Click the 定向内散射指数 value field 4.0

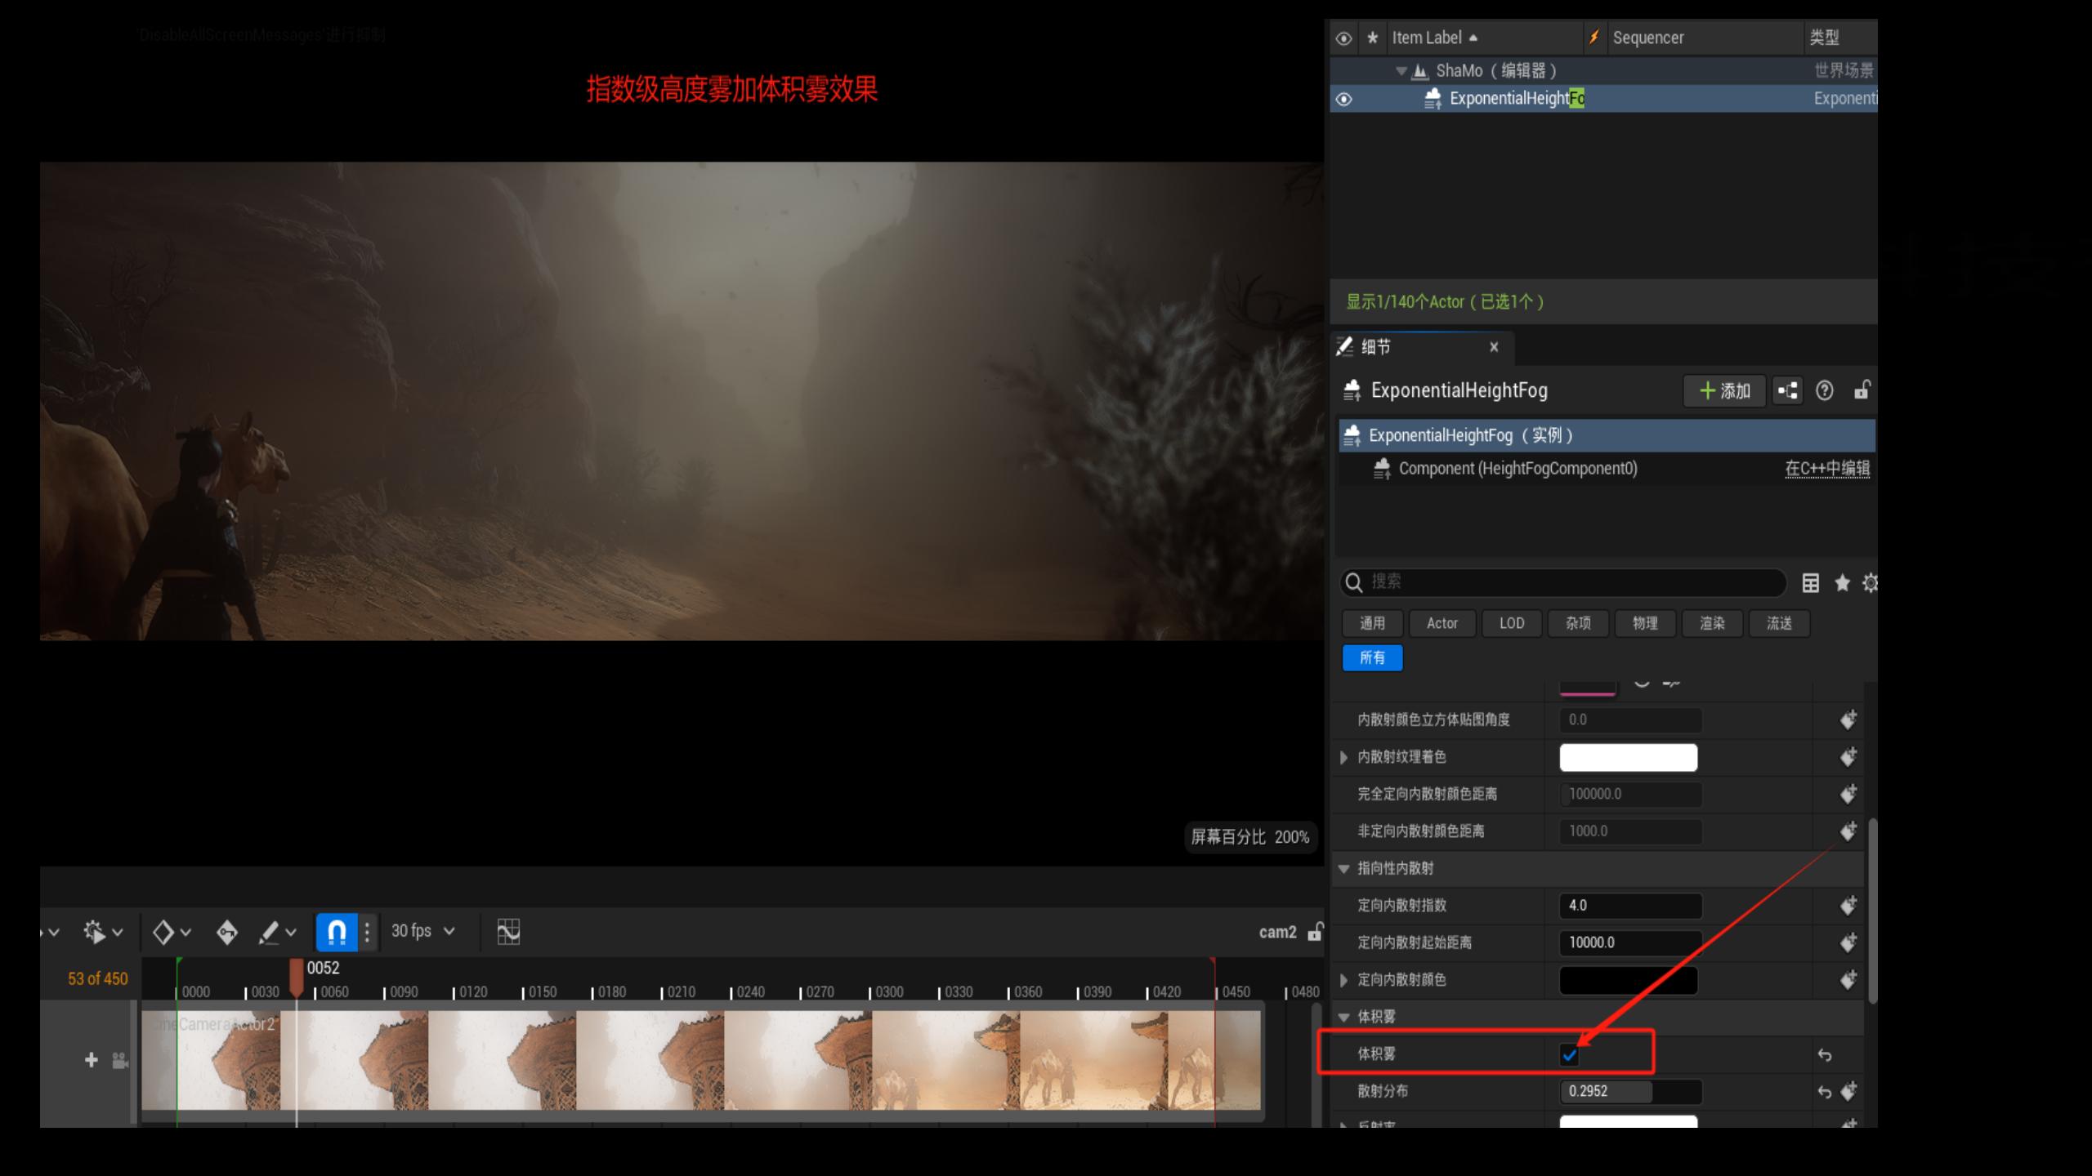tap(1630, 906)
